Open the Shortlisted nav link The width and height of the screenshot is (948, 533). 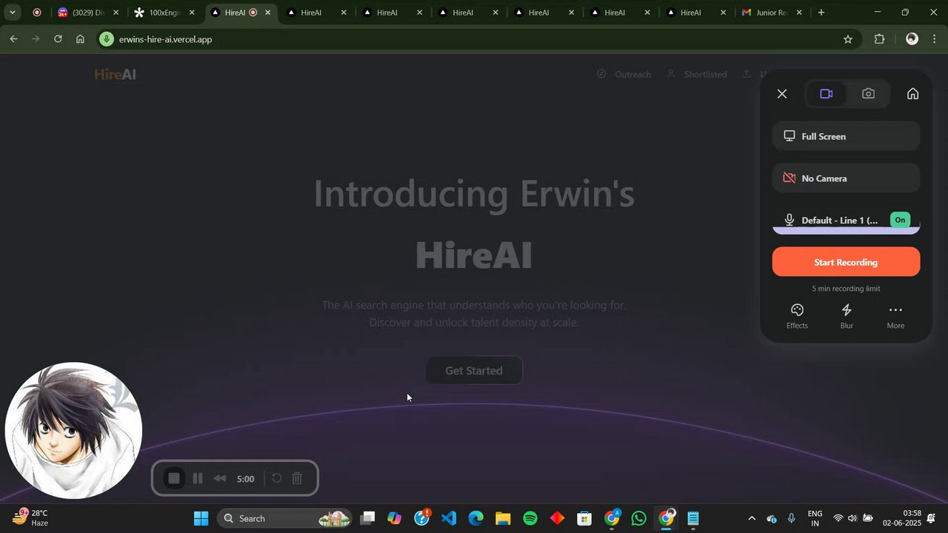(x=696, y=74)
